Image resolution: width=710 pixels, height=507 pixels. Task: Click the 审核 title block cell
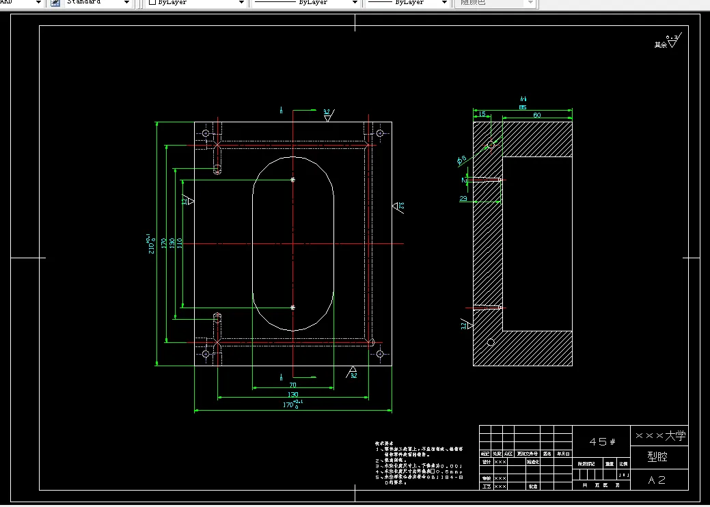coord(487,478)
